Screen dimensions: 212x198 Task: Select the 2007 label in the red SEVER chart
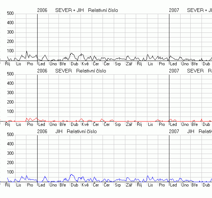click(174, 71)
